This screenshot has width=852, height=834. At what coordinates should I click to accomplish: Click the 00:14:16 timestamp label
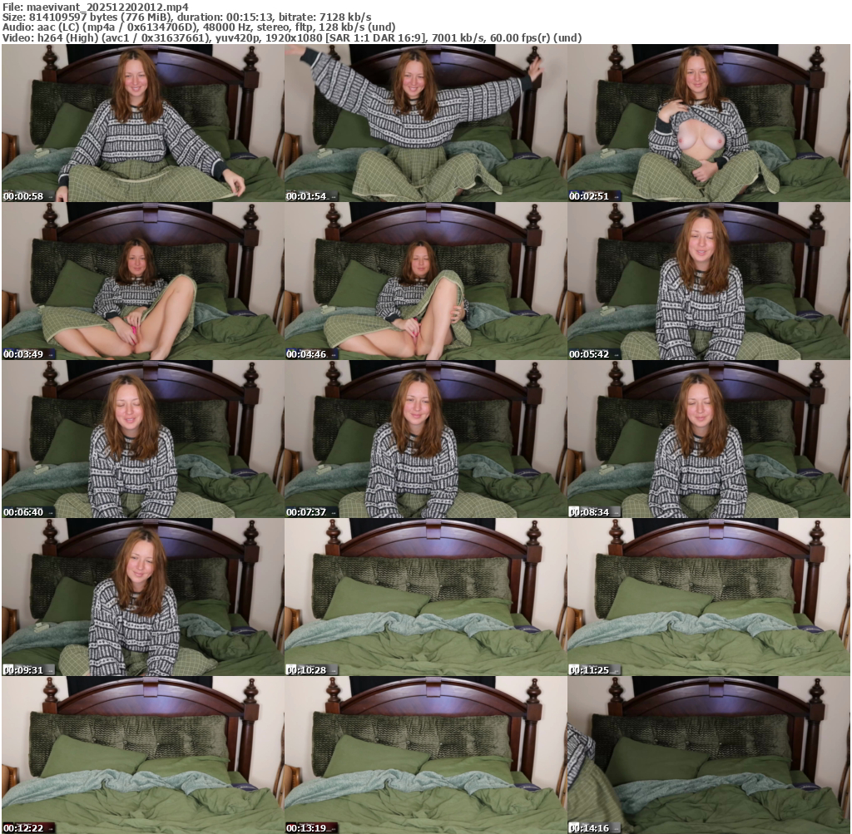[x=589, y=828]
